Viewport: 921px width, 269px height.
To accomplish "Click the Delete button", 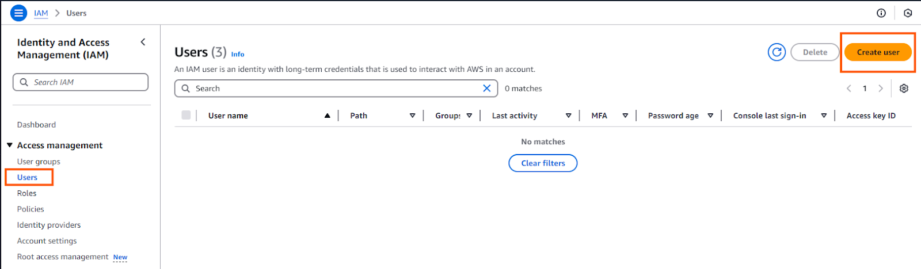I will pyautogui.click(x=815, y=52).
